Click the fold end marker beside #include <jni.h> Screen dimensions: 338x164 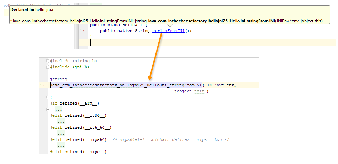[48, 67]
